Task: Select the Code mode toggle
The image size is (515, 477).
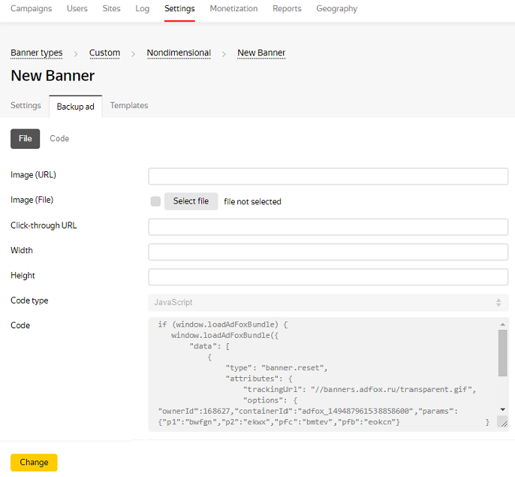Action: click(x=59, y=138)
